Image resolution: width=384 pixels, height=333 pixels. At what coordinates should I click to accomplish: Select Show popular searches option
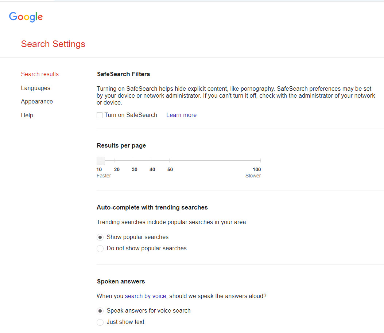click(x=100, y=237)
